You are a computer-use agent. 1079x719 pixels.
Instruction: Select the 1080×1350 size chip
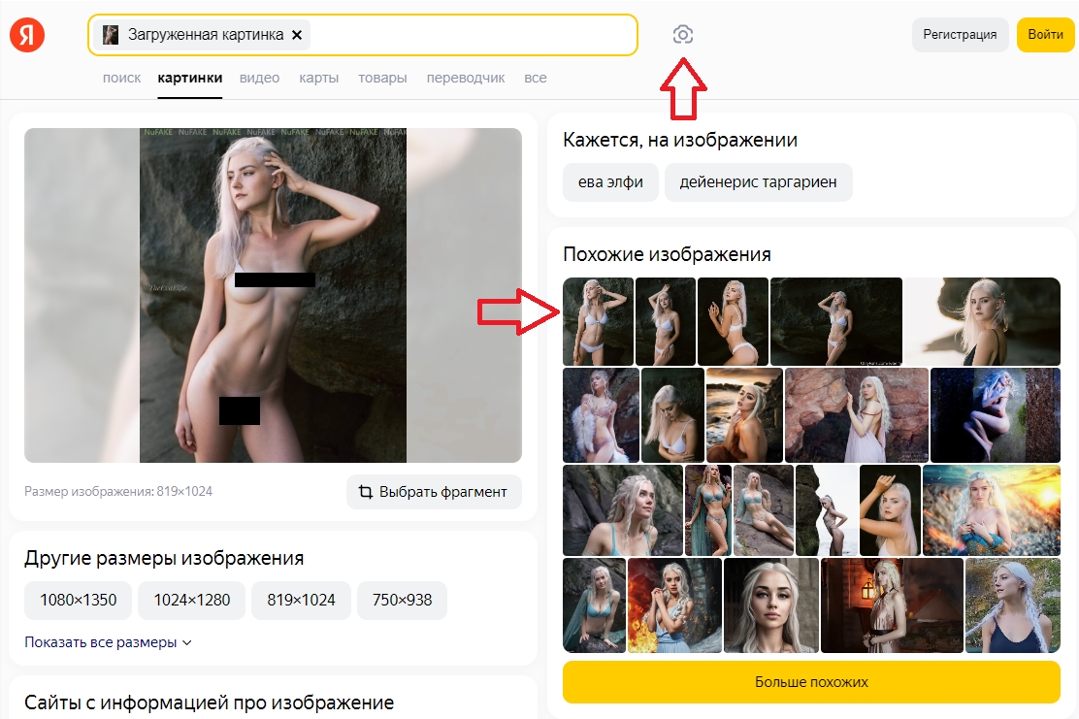click(79, 600)
